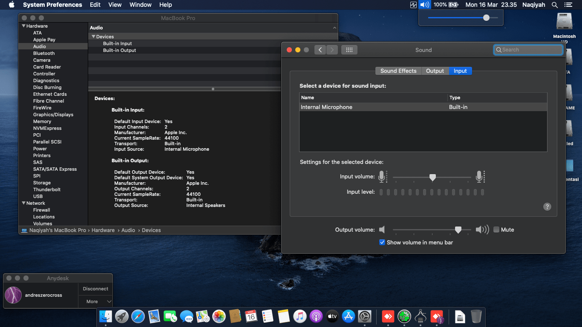Open FaceTime from the dock

tap(170, 316)
